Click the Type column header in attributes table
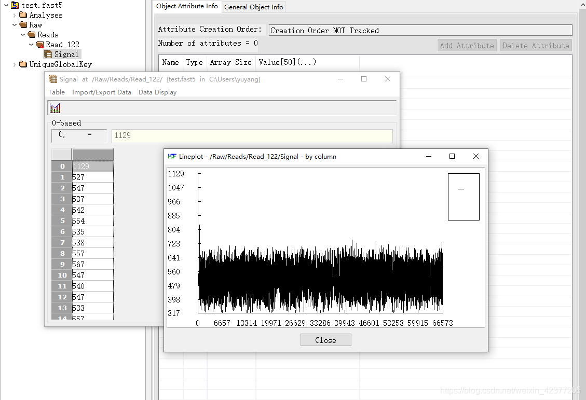The width and height of the screenshot is (586, 400). click(x=195, y=62)
